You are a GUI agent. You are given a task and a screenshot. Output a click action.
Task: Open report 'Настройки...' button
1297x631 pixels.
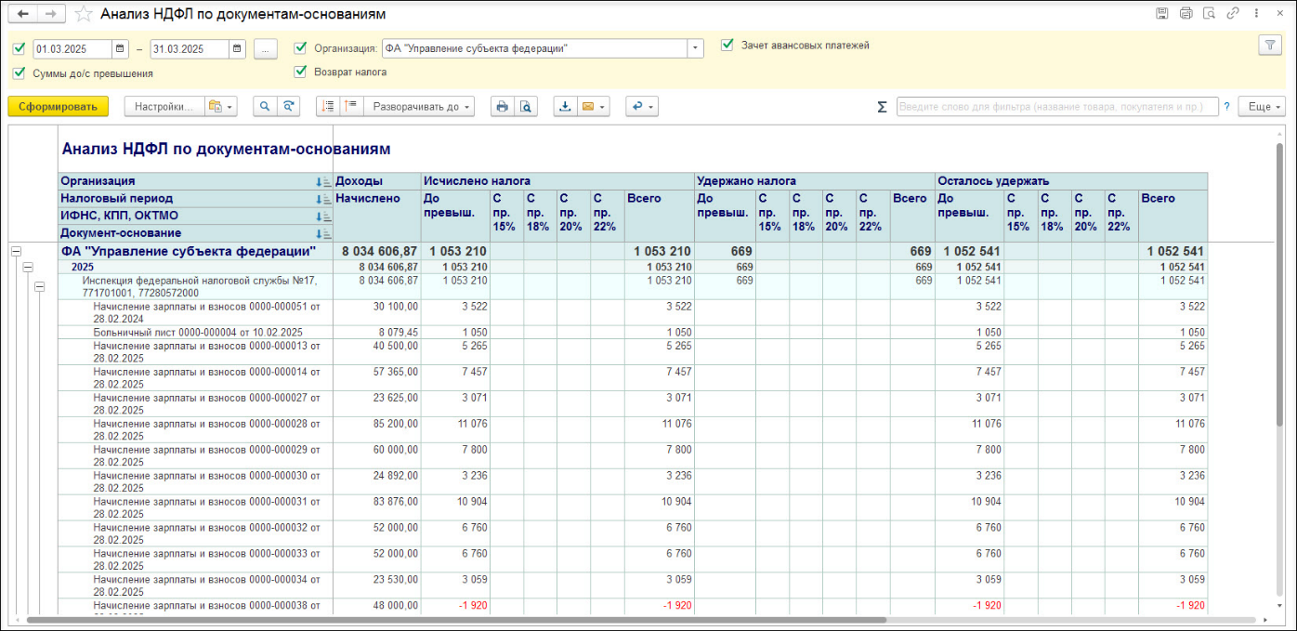click(x=164, y=107)
